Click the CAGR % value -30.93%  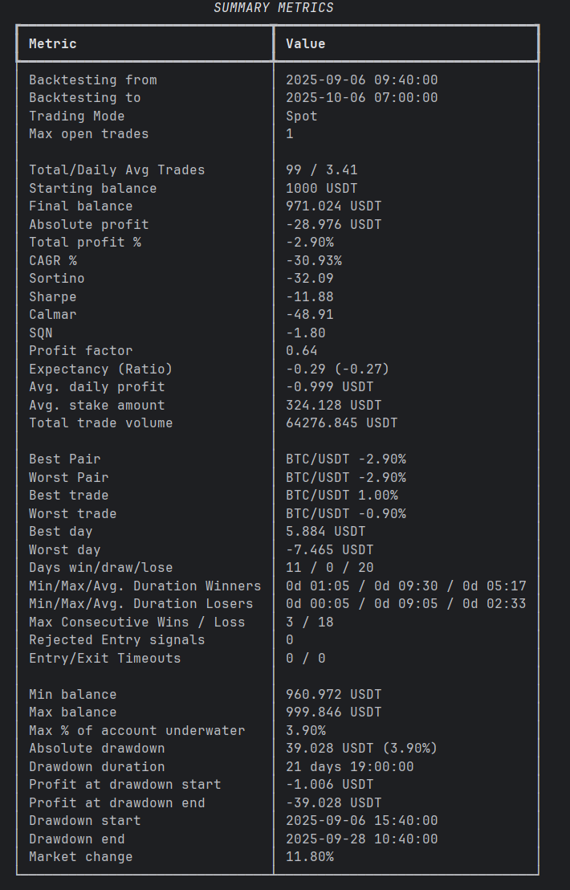(314, 260)
